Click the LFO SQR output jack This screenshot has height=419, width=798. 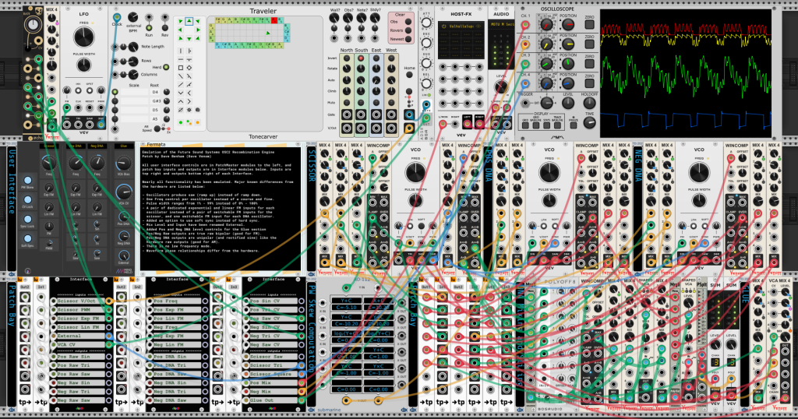point(101,125)
